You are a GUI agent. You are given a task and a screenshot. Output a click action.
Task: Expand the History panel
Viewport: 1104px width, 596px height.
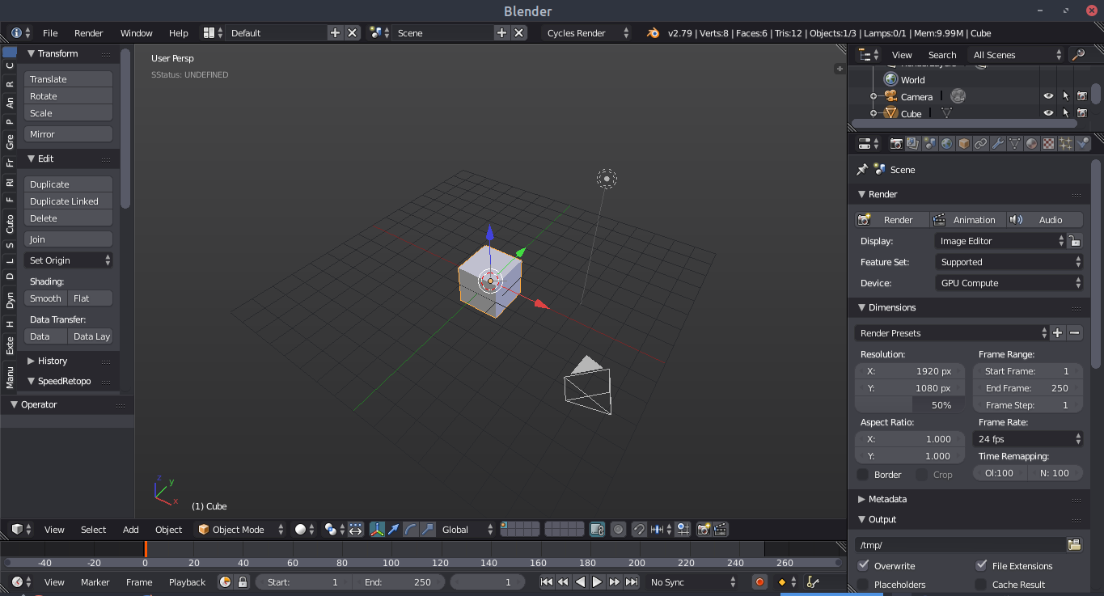point(53,361)
